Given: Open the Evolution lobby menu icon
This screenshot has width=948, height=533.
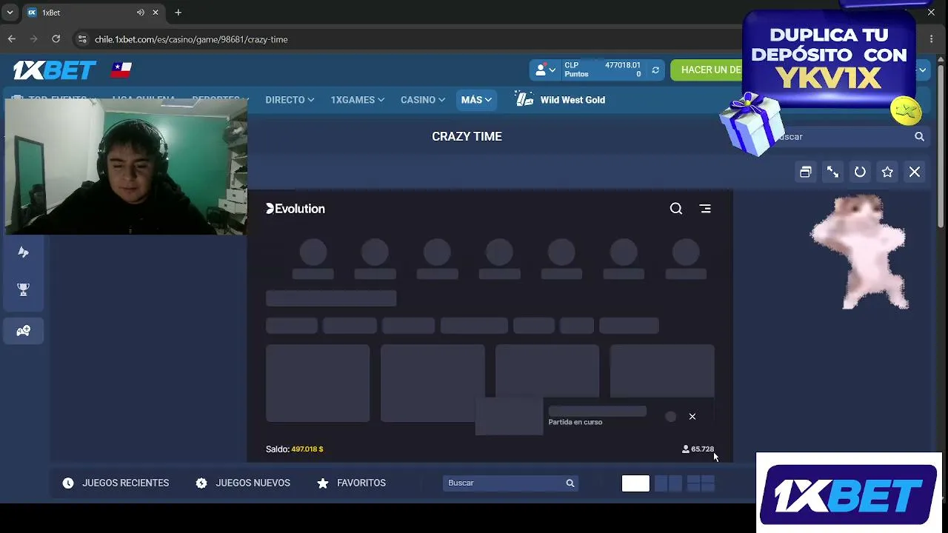Looking at the screenshot, I should coord(705,209).
